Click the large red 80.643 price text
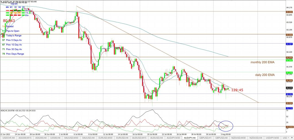 pyautogui.click(x=9, y=21)
